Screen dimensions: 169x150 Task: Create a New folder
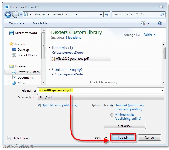coord(41,23)
